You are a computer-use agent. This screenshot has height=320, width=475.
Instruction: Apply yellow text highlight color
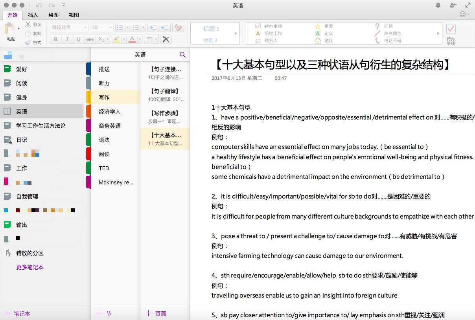116,39
